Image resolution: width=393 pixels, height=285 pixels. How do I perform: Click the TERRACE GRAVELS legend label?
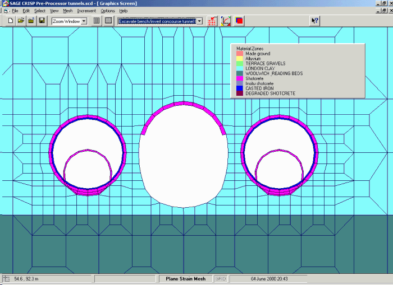click(266, 63)
